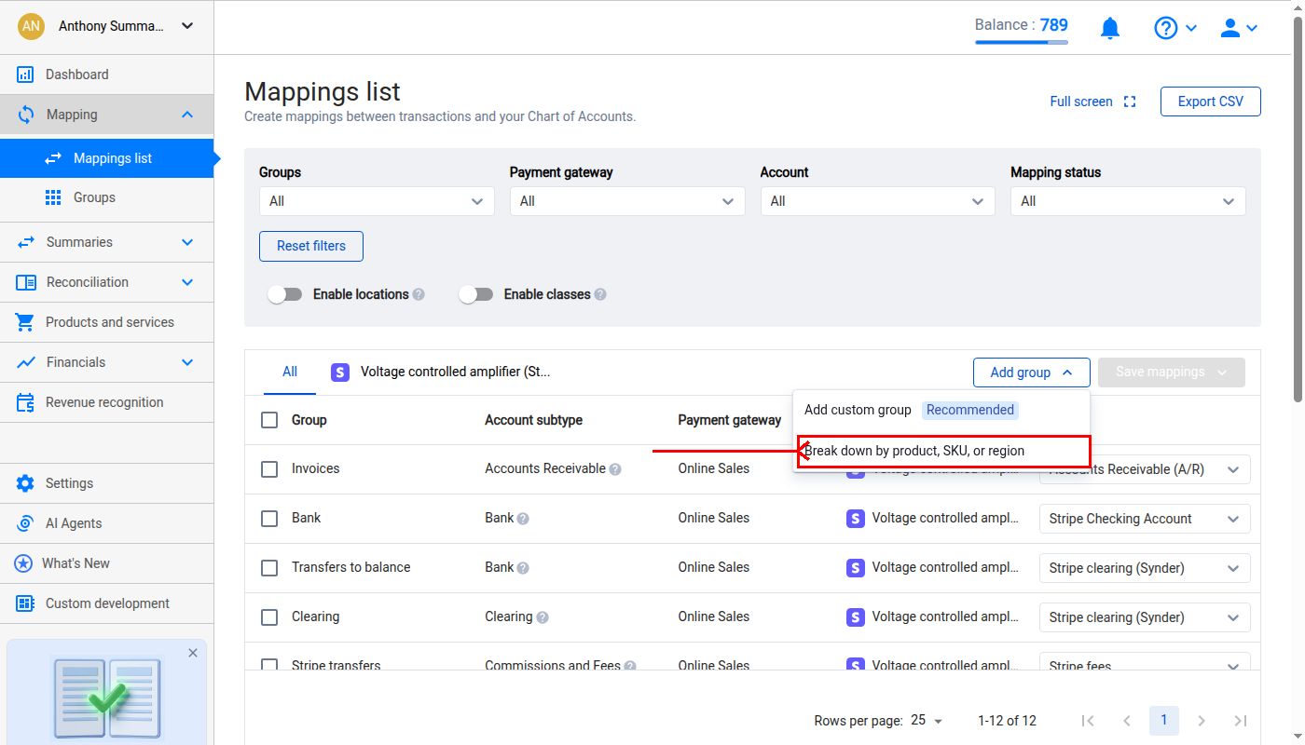Open Transfers to balance account dropdown
Image resolution: width=1305 pixels, height=745 pixels.
pyautogui.click(x=1145, y=568)
